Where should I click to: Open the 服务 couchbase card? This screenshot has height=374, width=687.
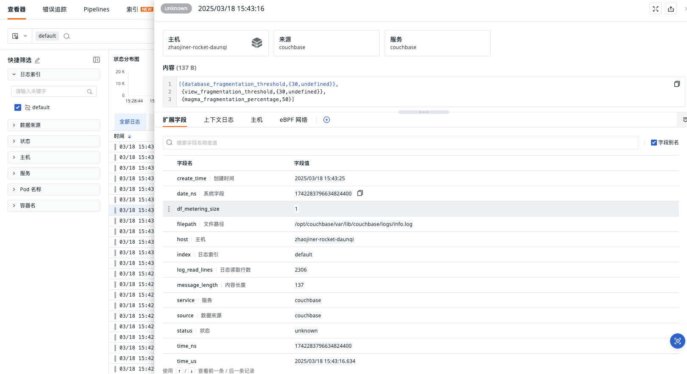coord(438,43)
